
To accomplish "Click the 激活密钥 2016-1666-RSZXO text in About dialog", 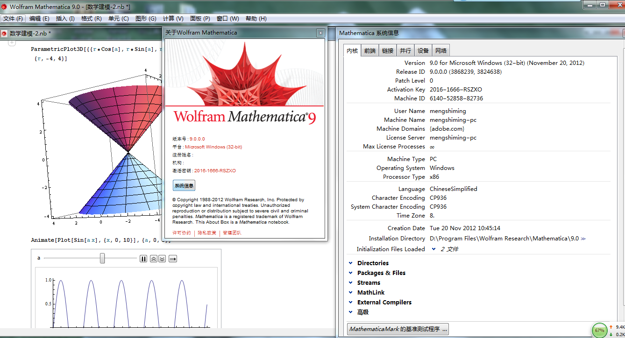I will tap(204, 171).
